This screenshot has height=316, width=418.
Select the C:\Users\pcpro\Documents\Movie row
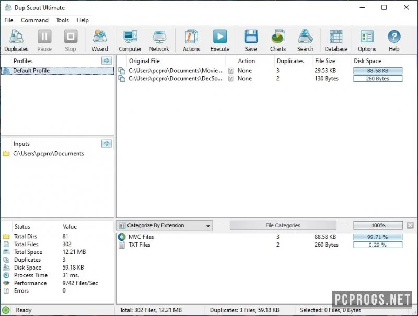(266, 71)
